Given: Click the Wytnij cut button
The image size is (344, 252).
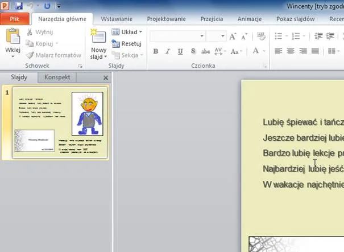Looking at the screenshot, I should coord(40,32).
